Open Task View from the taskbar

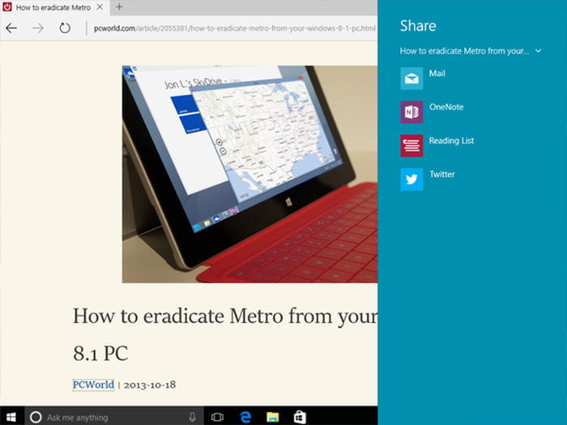coord(217,417)
